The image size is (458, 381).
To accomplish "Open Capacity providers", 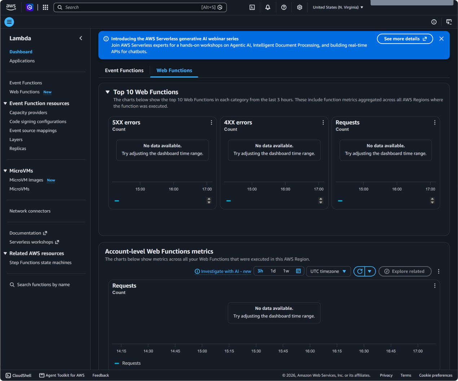I will point(28,112).
